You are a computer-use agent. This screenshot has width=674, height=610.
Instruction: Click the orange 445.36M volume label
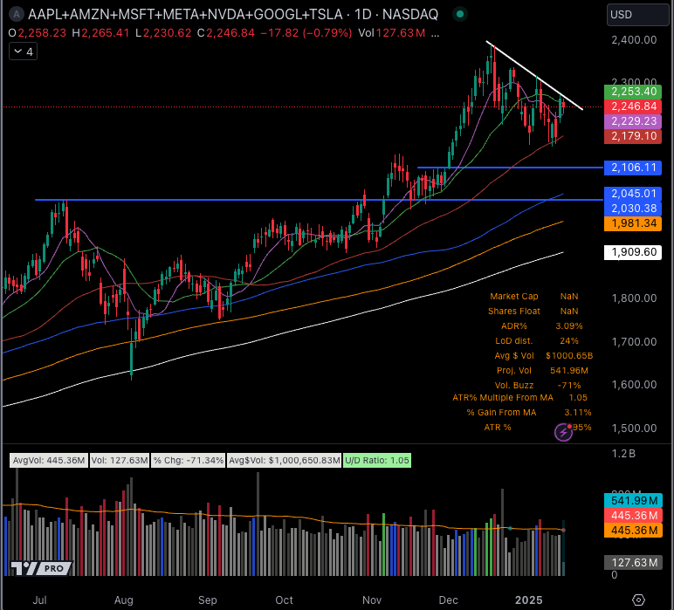[x=633, y=531]
